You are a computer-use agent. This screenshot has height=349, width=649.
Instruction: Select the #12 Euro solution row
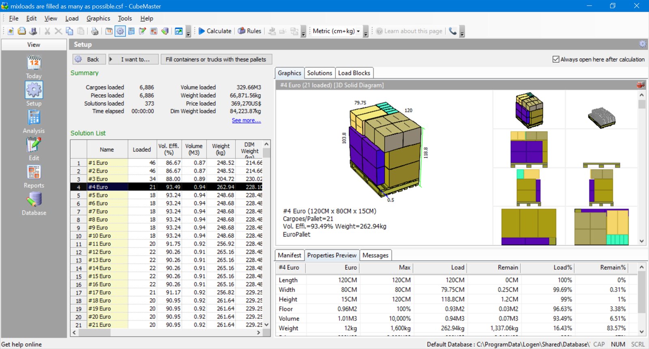(170, 252)
